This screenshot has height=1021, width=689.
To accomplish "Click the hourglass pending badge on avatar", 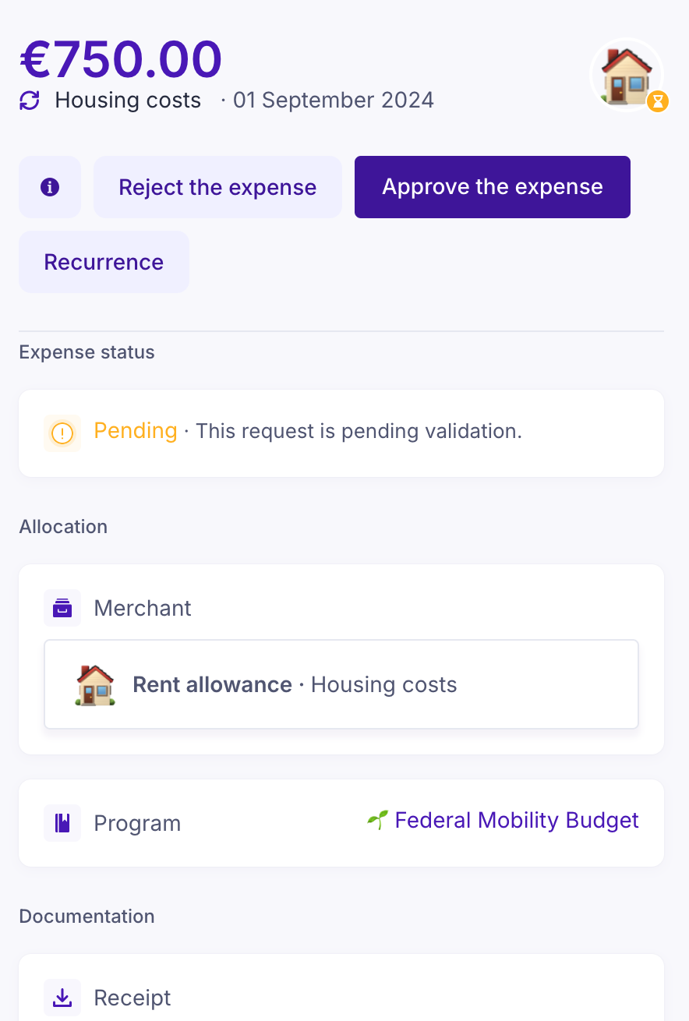I will point(658,101).
